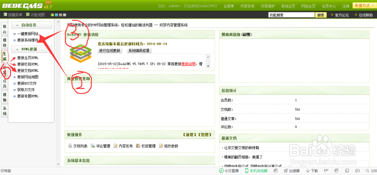Click the left menu scroll-down arrow
Screen dimensions: 377x175
click(x=58, y=164)
